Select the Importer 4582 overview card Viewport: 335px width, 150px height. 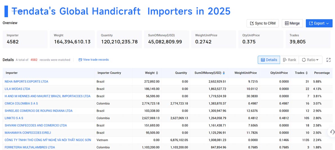coord(25,39)
